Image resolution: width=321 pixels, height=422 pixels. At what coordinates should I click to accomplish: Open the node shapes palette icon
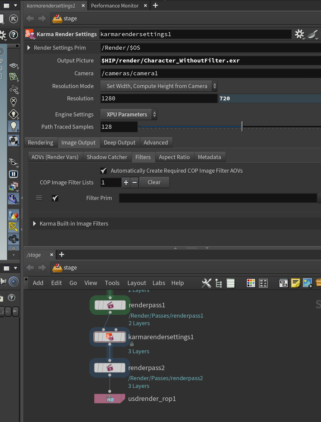point(263,283)
